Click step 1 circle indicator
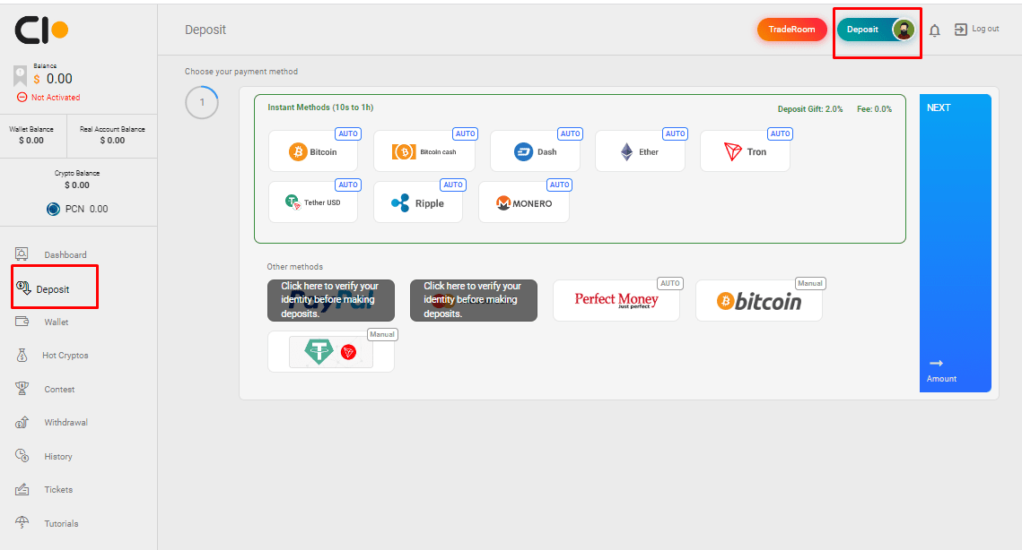This screenshot has width=1022, height=550. tap(202, 102)
